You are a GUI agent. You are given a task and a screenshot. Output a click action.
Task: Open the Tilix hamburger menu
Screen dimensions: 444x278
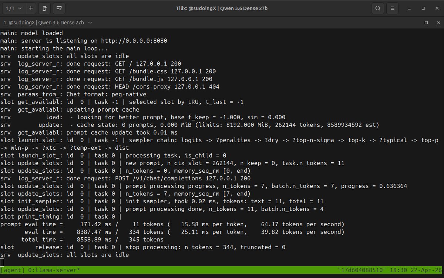393,8
